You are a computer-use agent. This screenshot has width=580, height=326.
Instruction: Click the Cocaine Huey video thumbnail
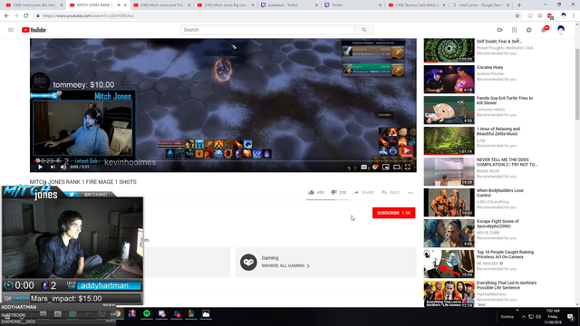point(449,79)
